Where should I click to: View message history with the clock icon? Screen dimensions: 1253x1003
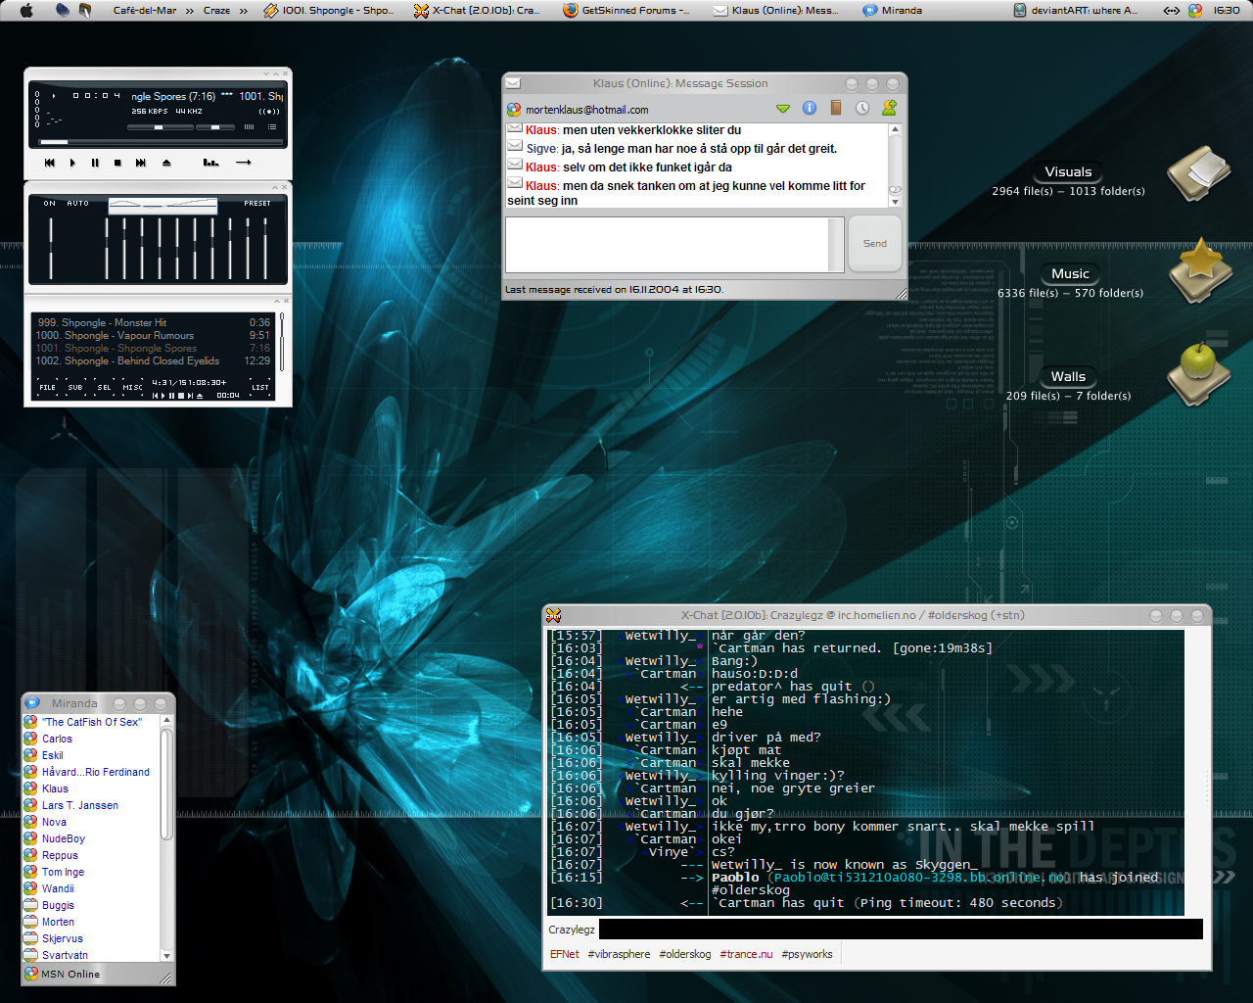pyautogui.click(x=862, y=108)
